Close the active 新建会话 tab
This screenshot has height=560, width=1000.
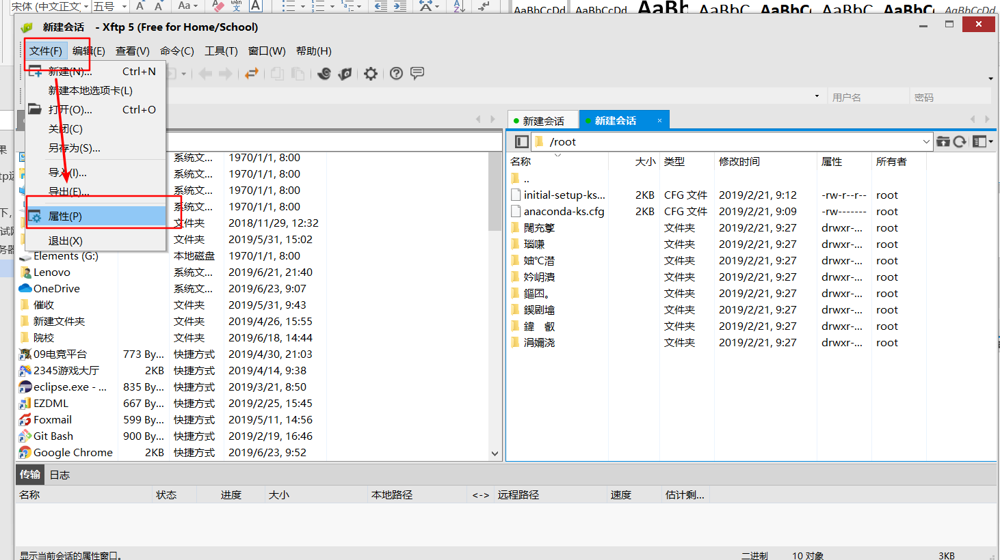(659, 120)
